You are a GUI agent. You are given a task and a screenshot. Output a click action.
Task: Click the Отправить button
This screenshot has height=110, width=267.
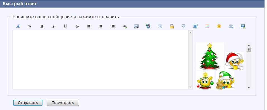coord(28,103)
